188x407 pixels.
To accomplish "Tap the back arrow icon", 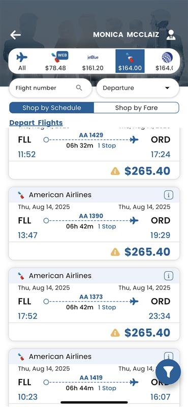I will click(16, 35).
